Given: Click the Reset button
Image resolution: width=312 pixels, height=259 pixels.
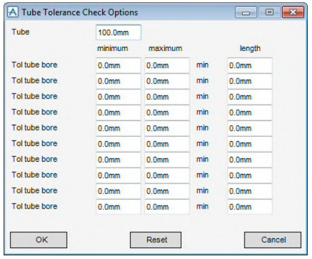Looking at the screenshot, I should 156,240.
